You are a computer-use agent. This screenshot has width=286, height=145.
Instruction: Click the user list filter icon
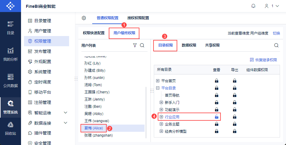tap(135, 45)
